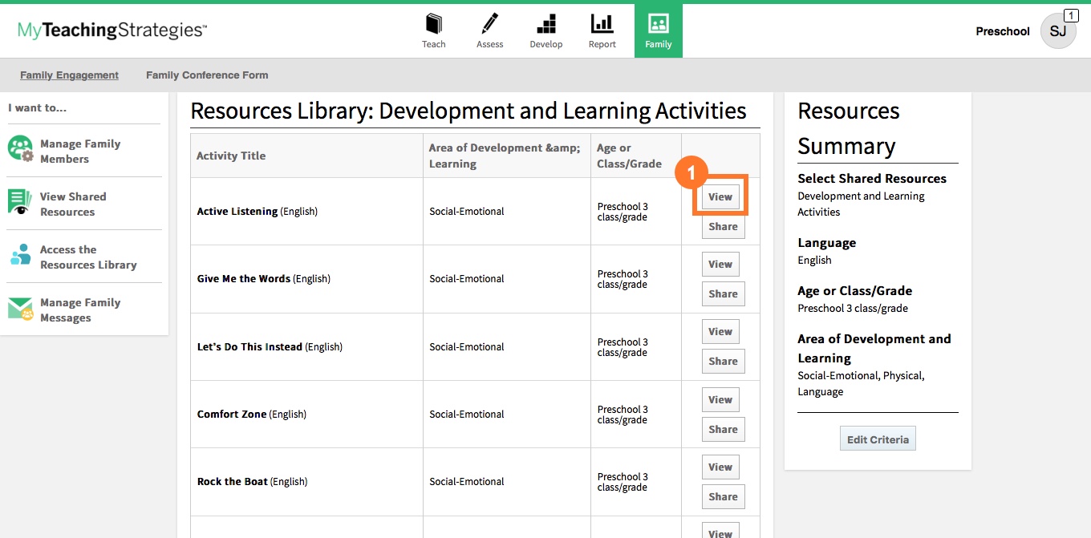
Task: Open the Access the Resources Library icon
Action: click(21, 256)
